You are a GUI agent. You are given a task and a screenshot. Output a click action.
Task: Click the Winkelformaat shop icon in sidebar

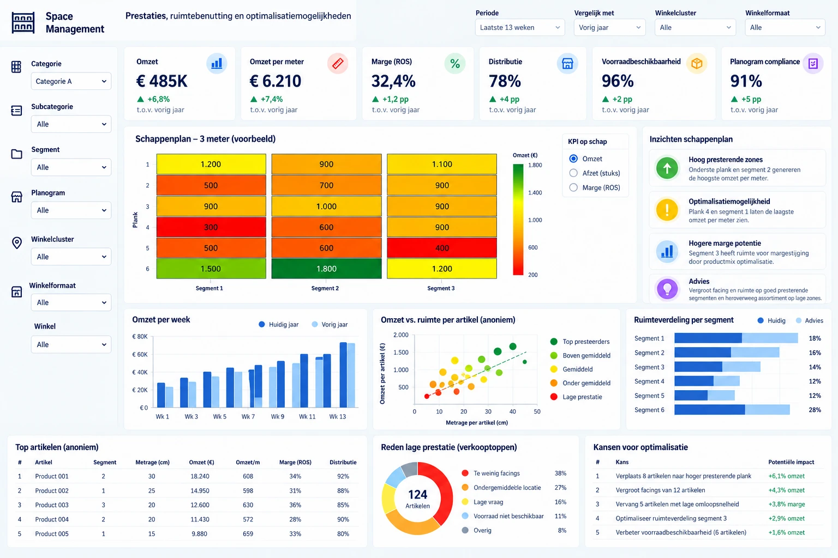tap(17, 292)
